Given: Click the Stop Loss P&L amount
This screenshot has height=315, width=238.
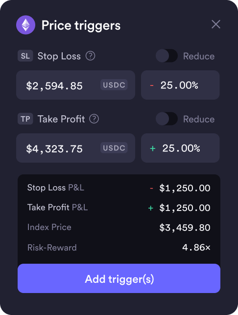Looking at the screenshot, I should pos(180,188).
